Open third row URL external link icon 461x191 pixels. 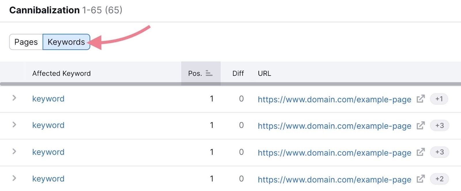(420, 152)
